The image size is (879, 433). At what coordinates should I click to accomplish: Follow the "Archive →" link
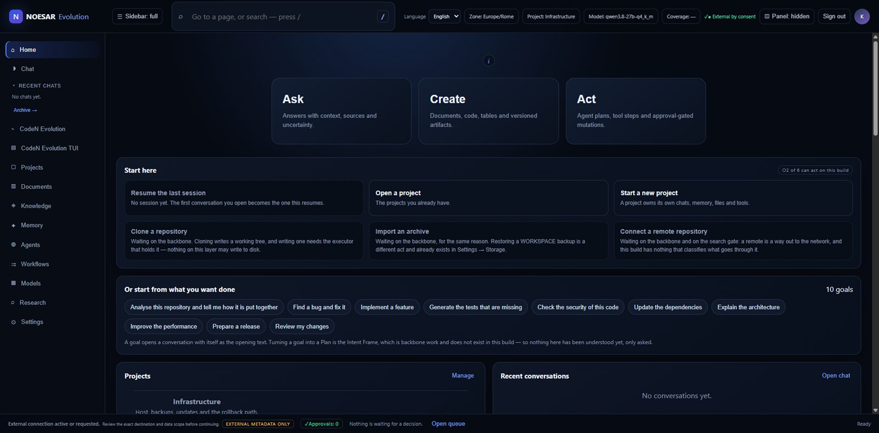tap(25, 110)
